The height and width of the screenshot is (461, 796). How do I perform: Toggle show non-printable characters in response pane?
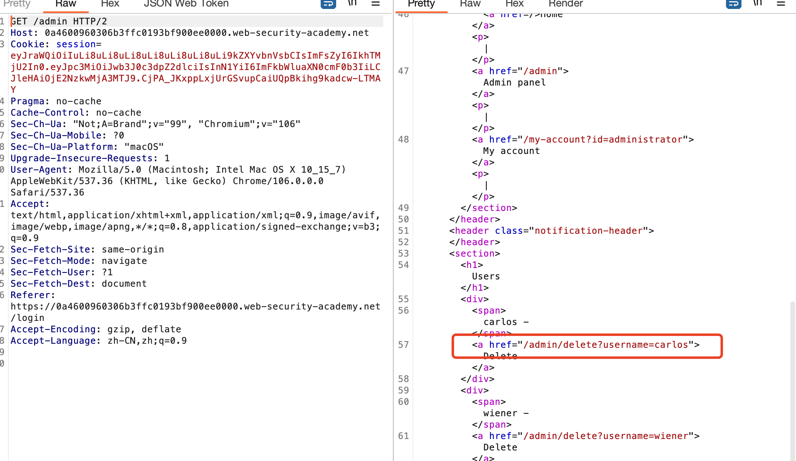(x=757, y=3)
